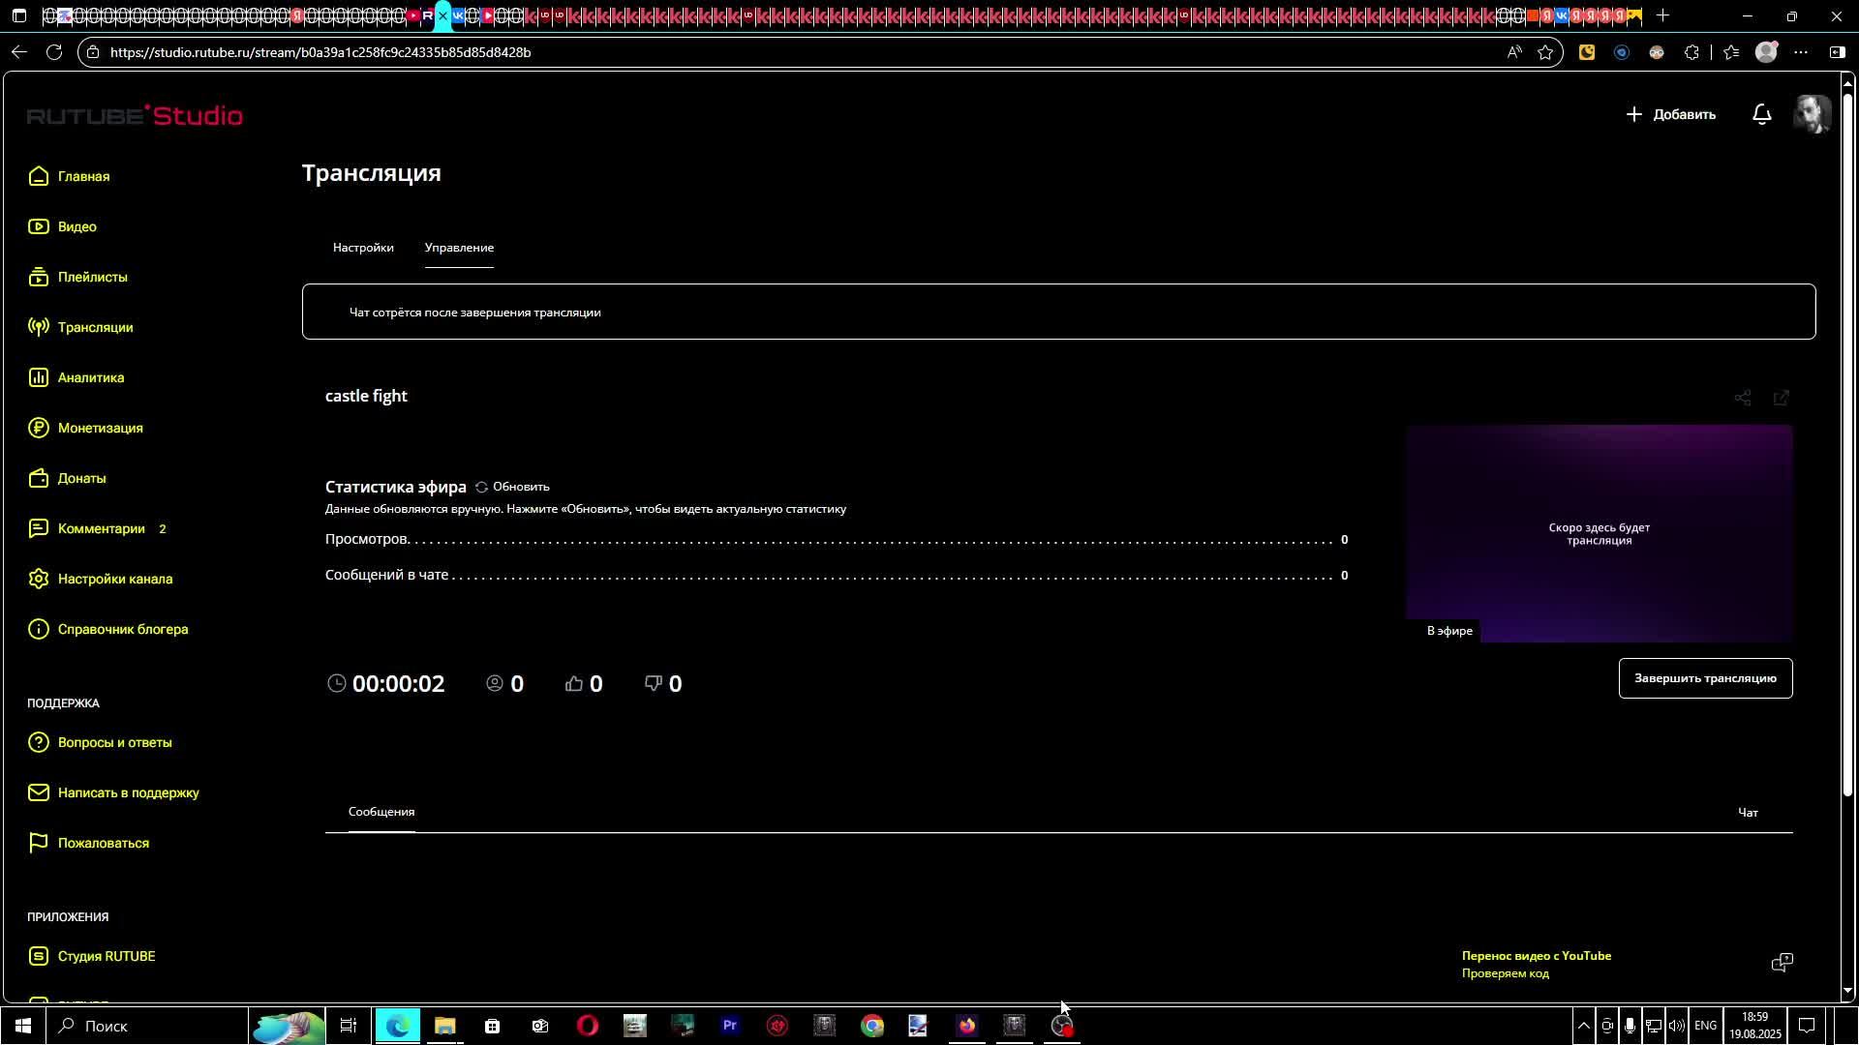Open stream in new window icon
The image size is (1859, 1045).
click(1782, 398)
